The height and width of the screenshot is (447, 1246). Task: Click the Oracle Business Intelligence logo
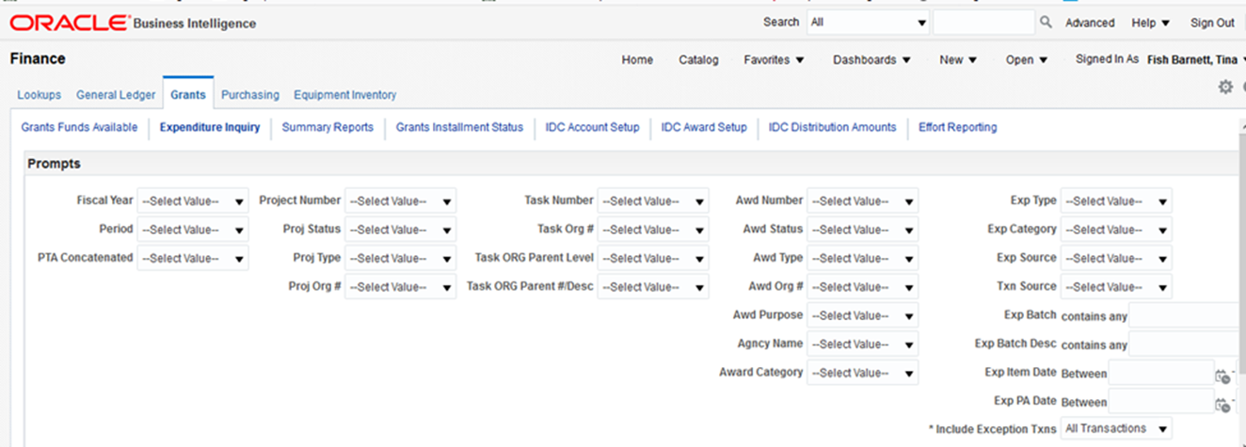tap(132, 23)
